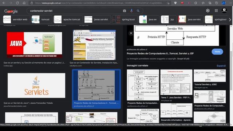This screenshot has height=131, width=233.
Task: Open browser history clock icon
Action: [217, 3]
